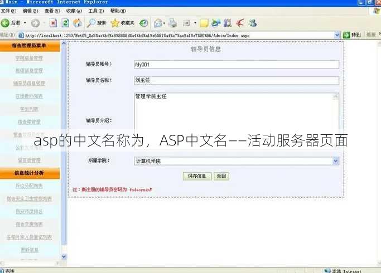This screenshot has height=273, width=381.
Task: Open the address bar URL dropdown
Action: pos(337,35)
